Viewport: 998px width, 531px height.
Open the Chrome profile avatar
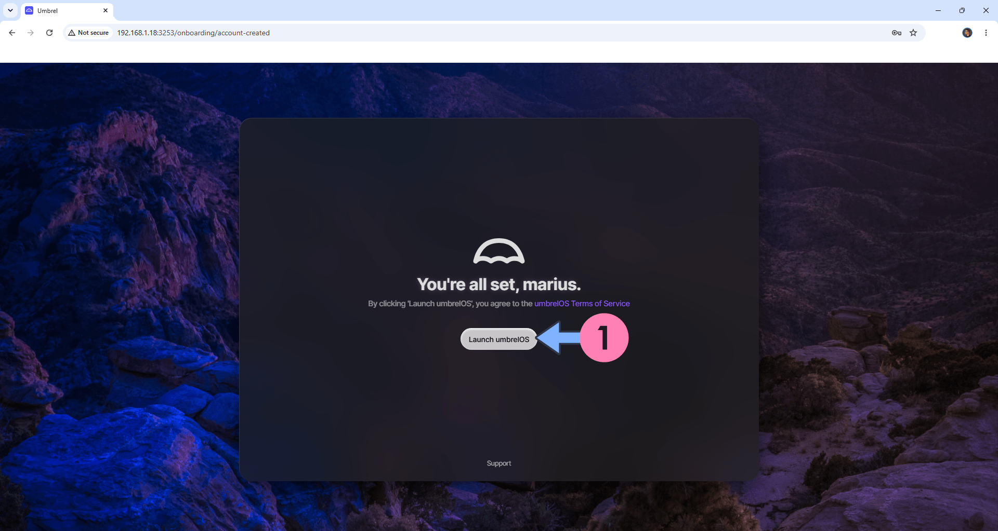(967, 33)
